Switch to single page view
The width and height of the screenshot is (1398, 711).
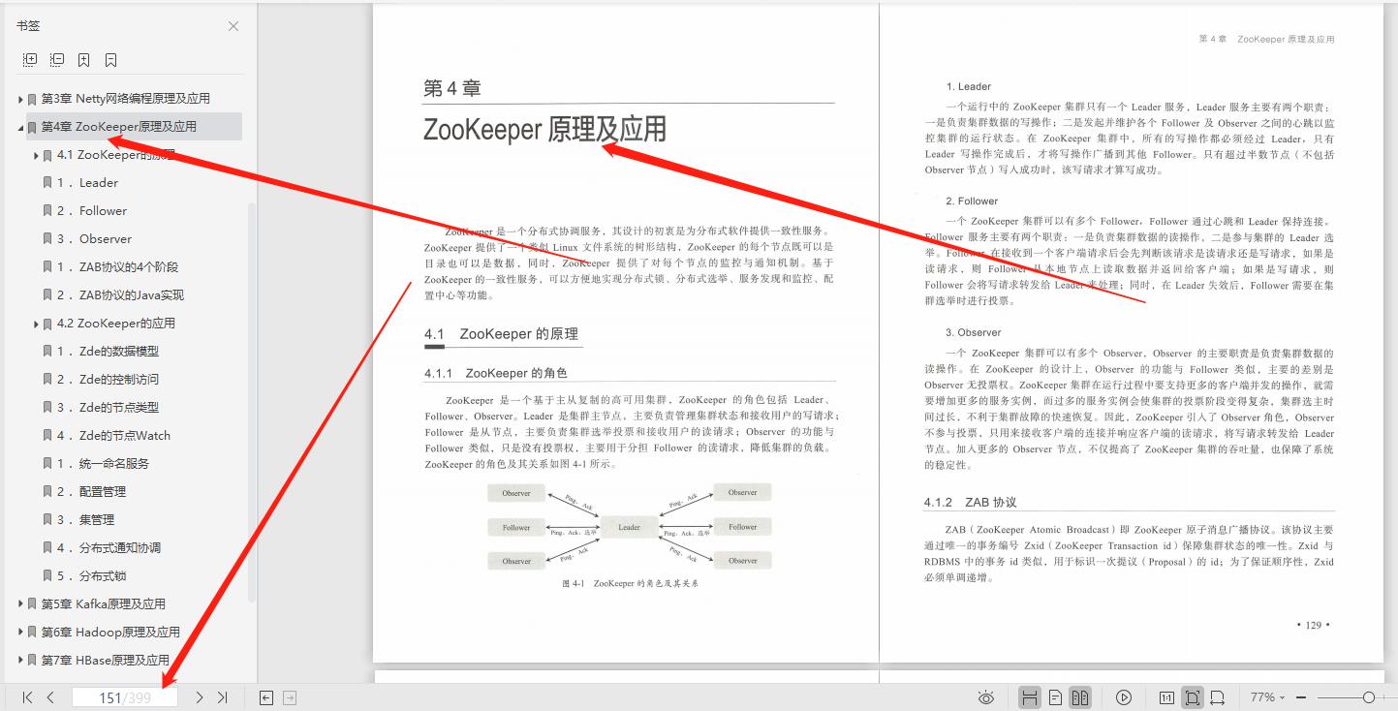pyautogui.click(x=1055, y=697)
